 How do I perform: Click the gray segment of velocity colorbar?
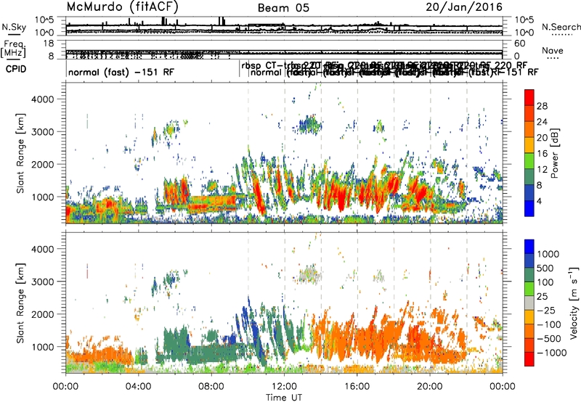(x=529, y=303)
